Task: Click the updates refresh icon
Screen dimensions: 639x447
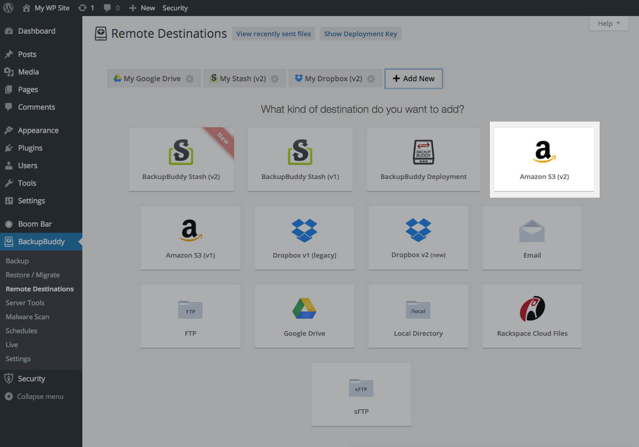Action: tap(82, 8)
